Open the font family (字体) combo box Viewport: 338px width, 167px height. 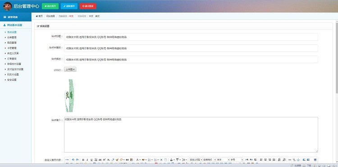(223, 160)
